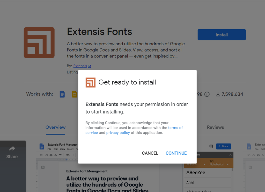Open File menu in first preview screenshot
This screenshot has width=265, height=192.
tap(49, 149)
